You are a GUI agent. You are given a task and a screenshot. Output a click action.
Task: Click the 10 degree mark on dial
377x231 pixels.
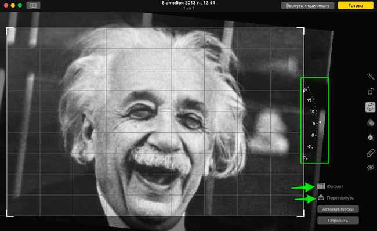313,111
